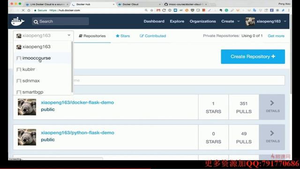Open xiaopeng163/docker-flask-demo repository link
This screenshot has height=169, width=300.
click(x=77, y=102)
